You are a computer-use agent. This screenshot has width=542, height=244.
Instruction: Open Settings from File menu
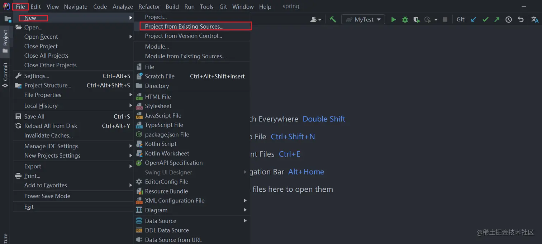(x=73, y=76)
